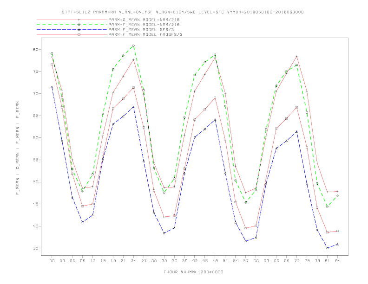
Task: Click x-axis forecast hour label 48
Action: point(215,261)
